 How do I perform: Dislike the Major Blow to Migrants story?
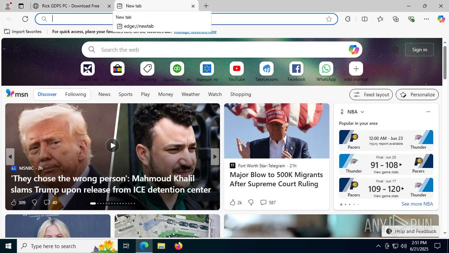pos(250,202)
